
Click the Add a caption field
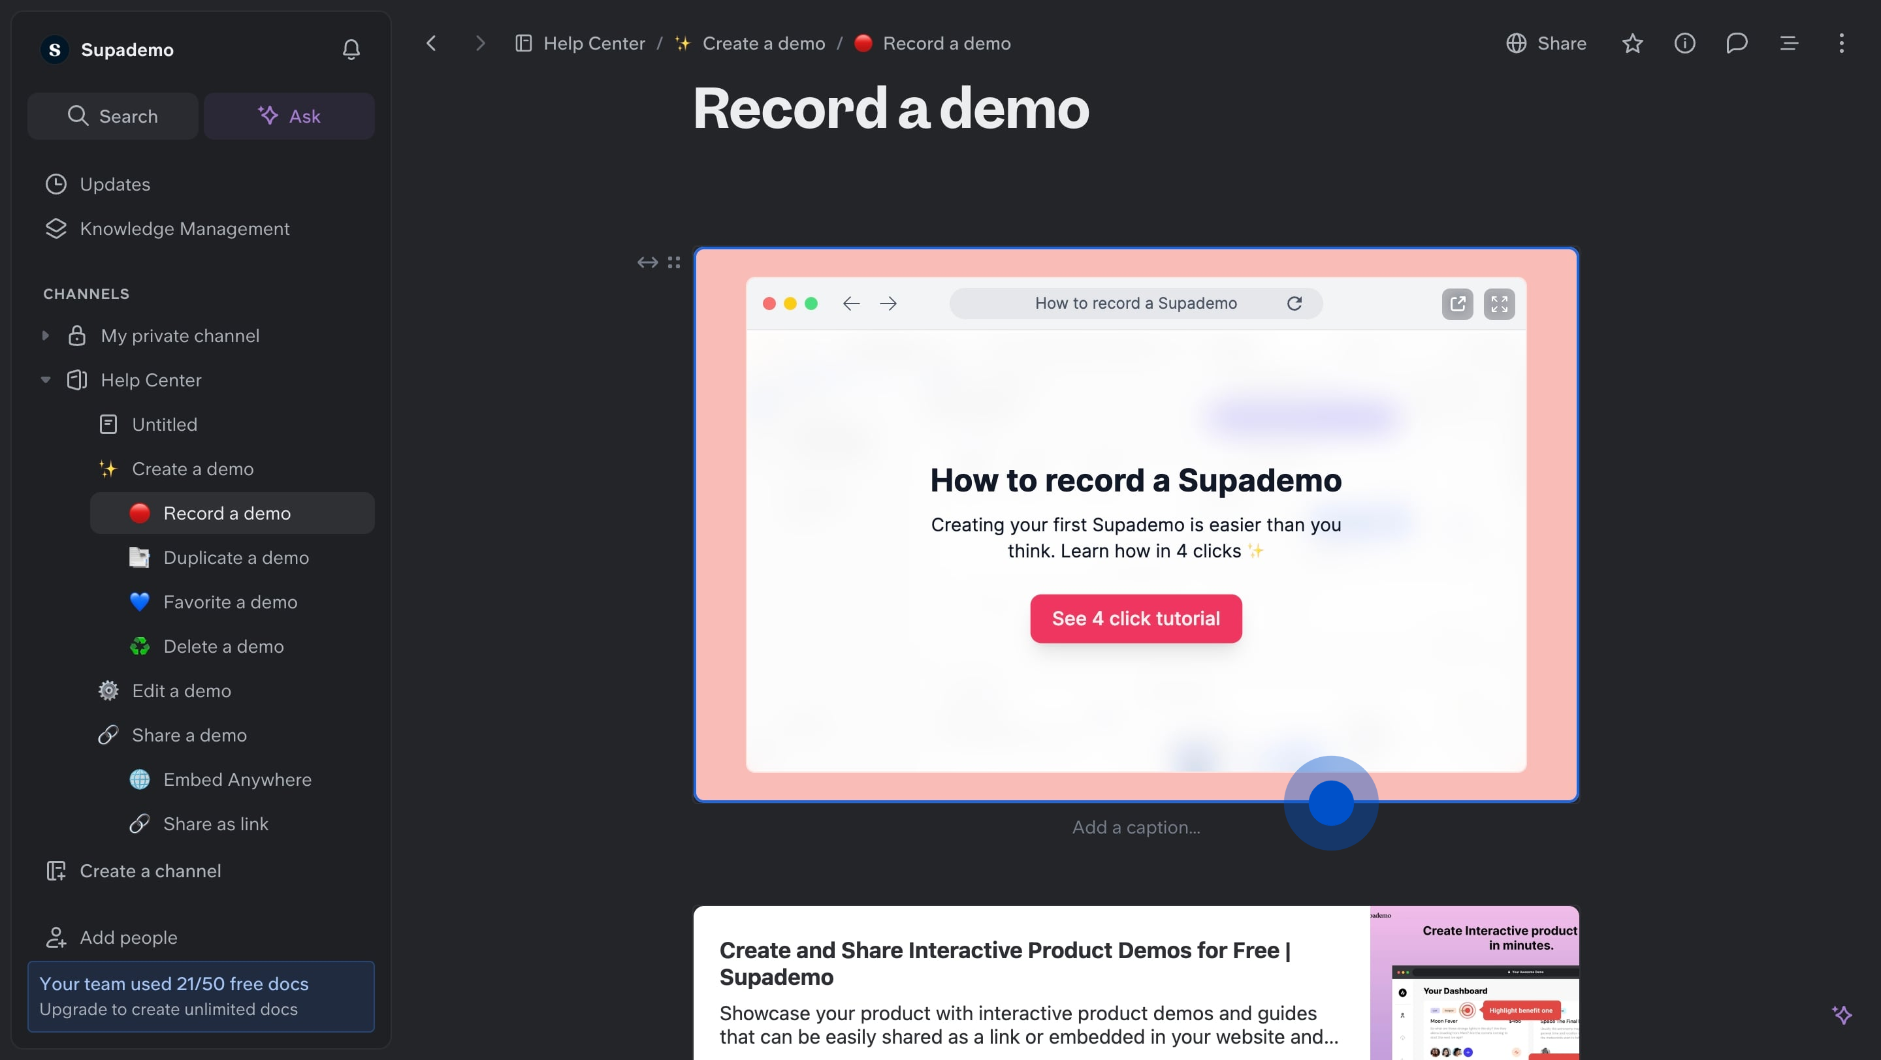click(x=1136, y=827)
